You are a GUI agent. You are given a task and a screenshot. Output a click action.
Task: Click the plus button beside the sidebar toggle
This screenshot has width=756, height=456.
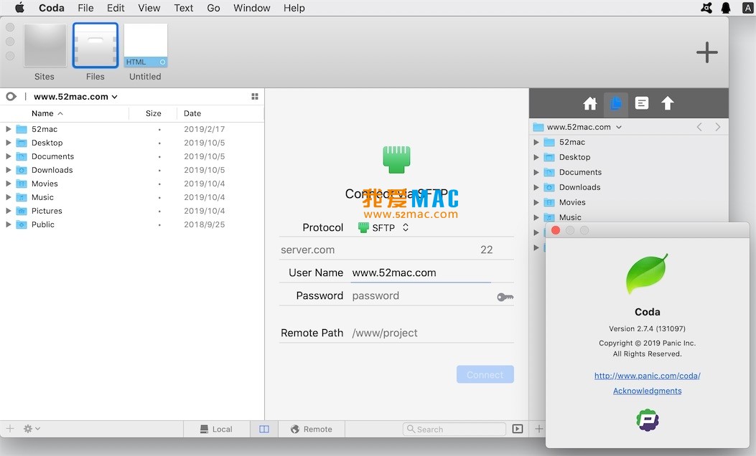(538, 429)
